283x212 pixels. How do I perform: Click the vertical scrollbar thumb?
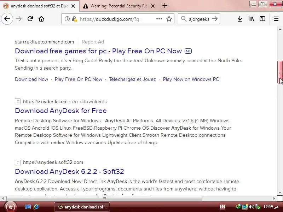point(280,72)
